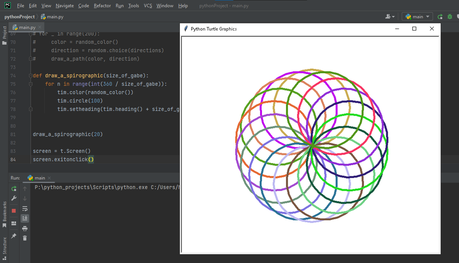This screenshot has width=459, height=263.
Task: Click main.py in the breadcrumb bar
Action: click(x=55, y=17)
